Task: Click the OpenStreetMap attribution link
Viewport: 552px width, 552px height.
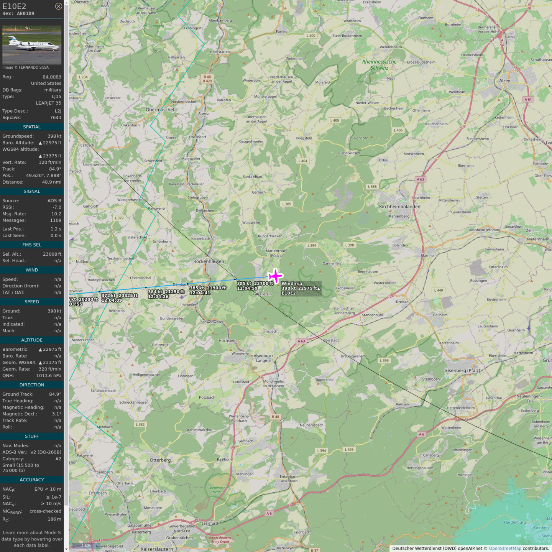Action: pyautogui.click(x=505, y=548)
